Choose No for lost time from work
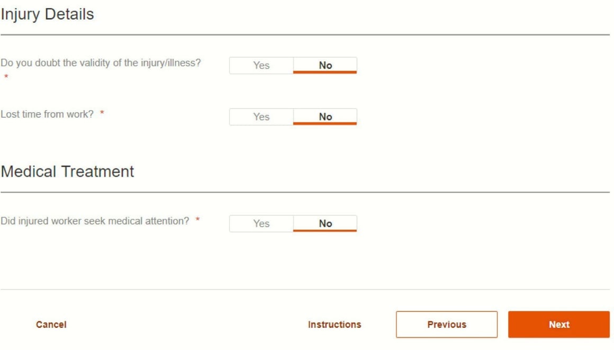The height and width of the screenshot is (350, 614). [325, 117]
